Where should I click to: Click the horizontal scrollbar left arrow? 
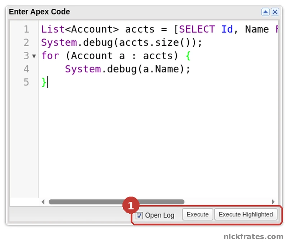[x=43, y=202]
